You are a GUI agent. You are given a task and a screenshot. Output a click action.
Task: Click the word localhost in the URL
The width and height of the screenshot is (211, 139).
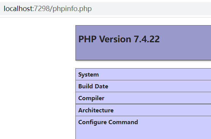coord(18,9)
